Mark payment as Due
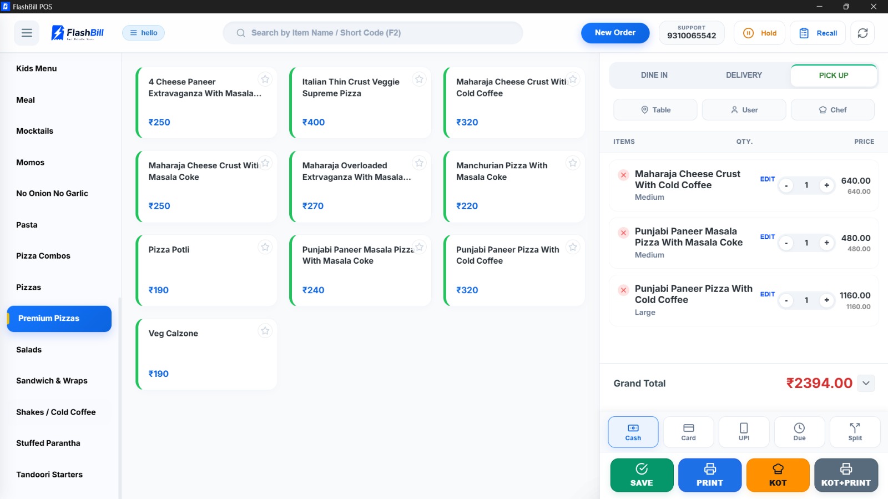The image size is (888, 499). (x=799, y=432)
